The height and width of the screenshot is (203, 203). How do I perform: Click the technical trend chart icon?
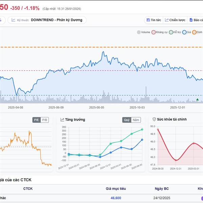[13, 20]
